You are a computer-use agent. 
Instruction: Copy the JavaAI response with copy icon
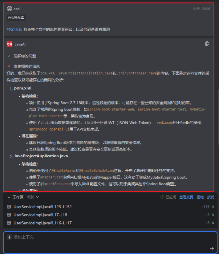point(207,44)
